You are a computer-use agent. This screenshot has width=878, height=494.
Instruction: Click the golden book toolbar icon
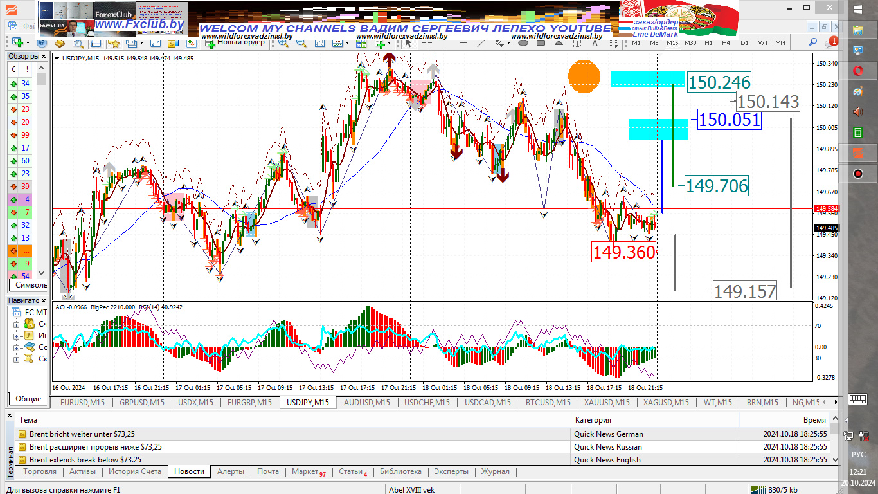60,43
